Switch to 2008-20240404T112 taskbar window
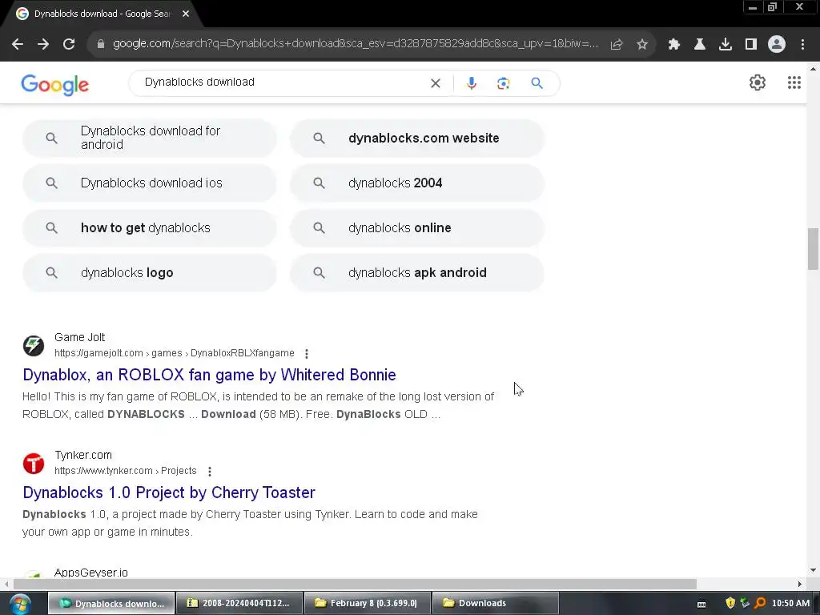Viewport: 820px width, 615px height. click(239, 603)
